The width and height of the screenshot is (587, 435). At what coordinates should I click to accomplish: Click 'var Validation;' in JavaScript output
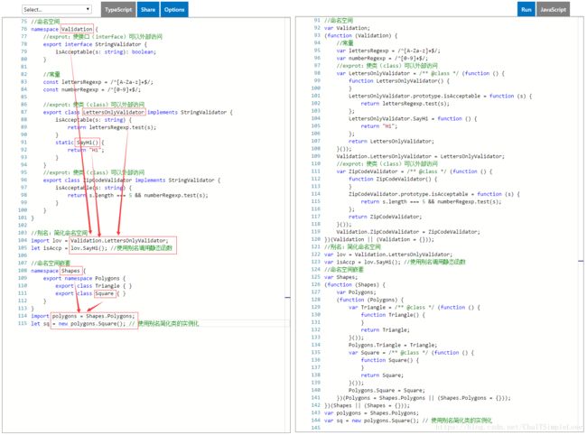[x=347, y=28]
